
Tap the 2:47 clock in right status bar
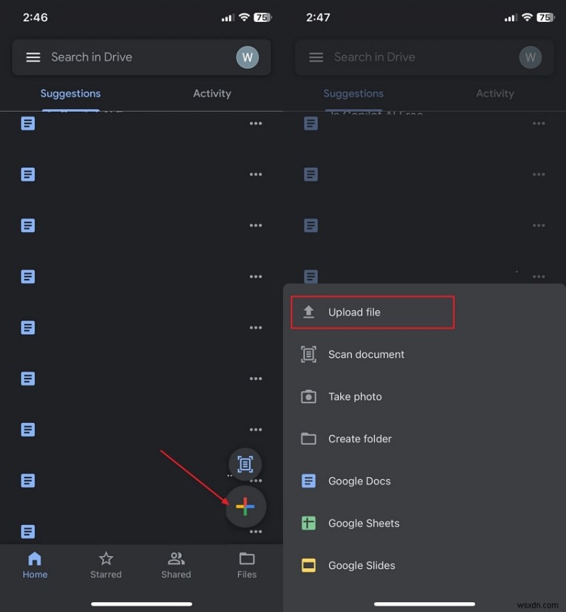pyautogui.click(x=318, y=18)
